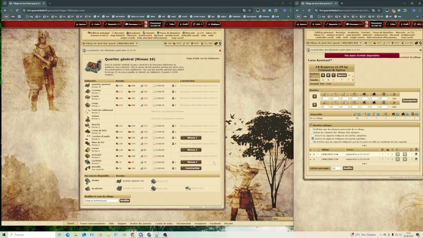Screen dimensions: 423x238
Task: Click Marché building icon in buildings list
Action: (x=87, y=126)
